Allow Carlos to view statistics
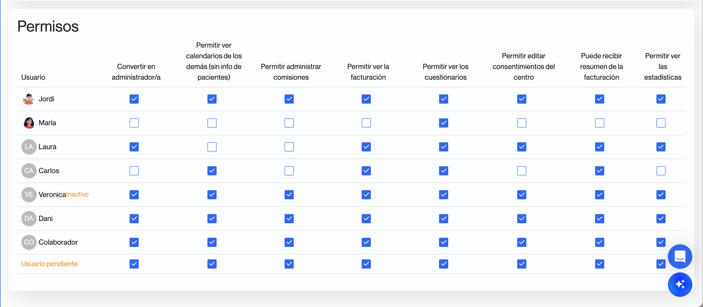The height and width of the screenshot is (307, 703). pos(661,171)
